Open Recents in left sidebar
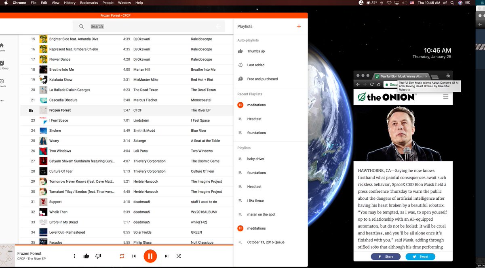Viewport: 485px width, 268px height. tap(3, 83)
